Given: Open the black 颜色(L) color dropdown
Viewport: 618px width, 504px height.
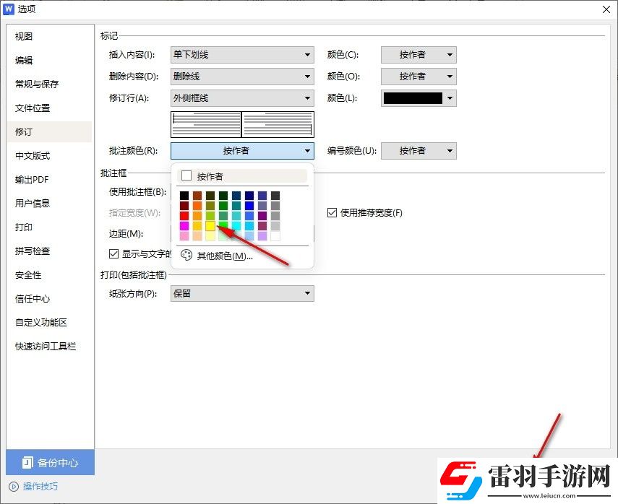Looking at the screenshot, I should (x=419, y=97).
